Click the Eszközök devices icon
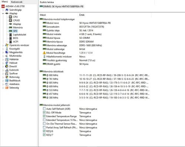 tap(7, 70)
